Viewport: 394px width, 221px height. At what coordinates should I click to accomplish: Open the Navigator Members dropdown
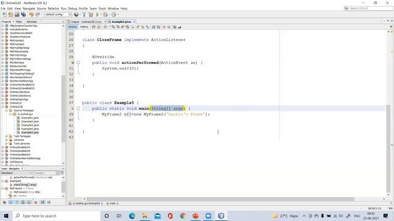tap(17, 173)
